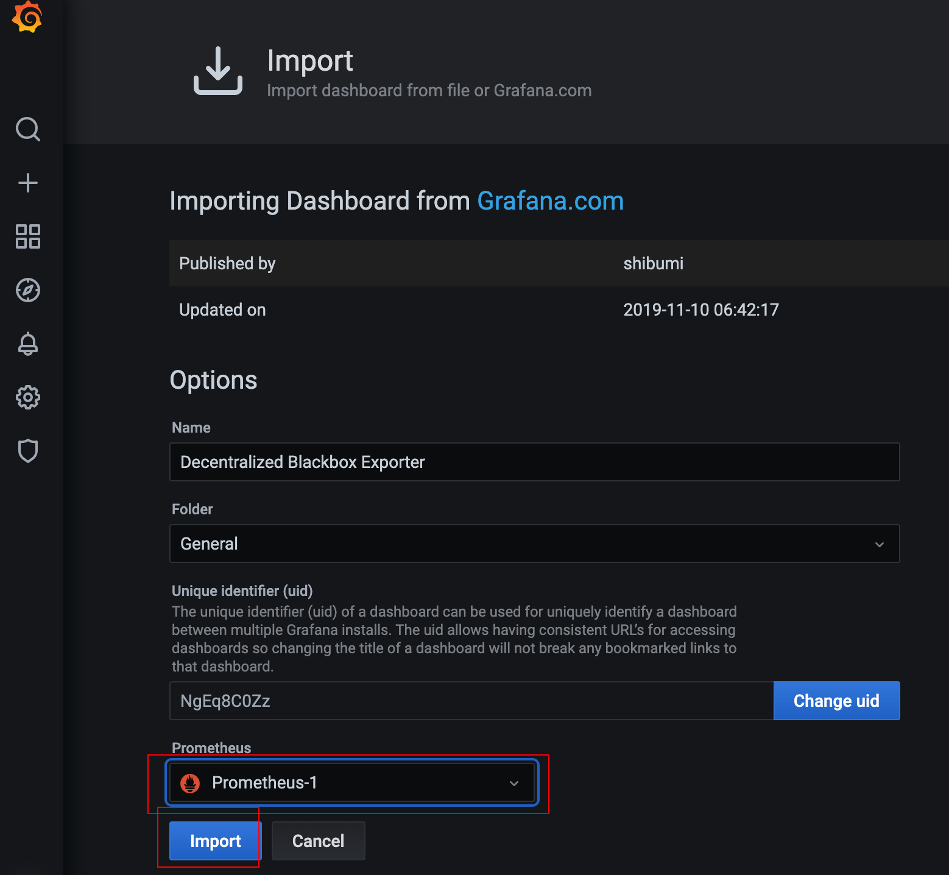The image size is (949, 875).
Task: Follow the Grafana.com link
Action: pos(551,201)
